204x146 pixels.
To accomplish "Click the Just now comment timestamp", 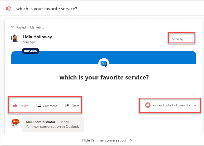I will pyautogui.click(x=63, y=122).
